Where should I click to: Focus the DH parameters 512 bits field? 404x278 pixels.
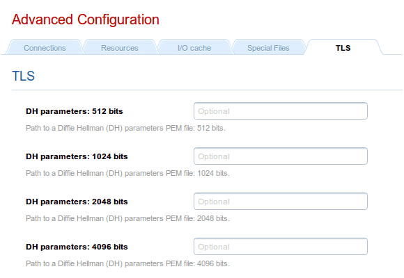click(x=281, y=111)
